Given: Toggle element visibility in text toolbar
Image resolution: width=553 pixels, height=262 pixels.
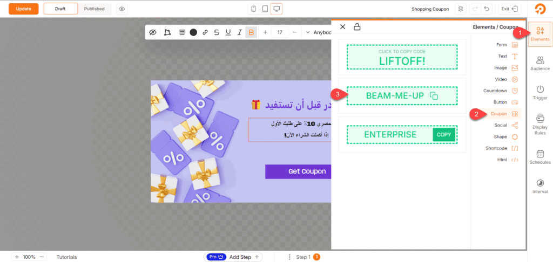Looking at the screenshot, I should 152,32.
